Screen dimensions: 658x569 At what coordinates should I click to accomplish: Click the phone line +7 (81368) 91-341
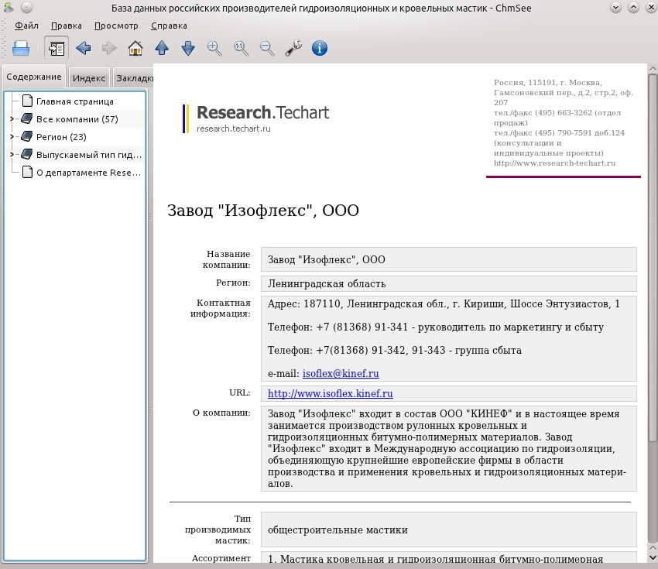436,327
